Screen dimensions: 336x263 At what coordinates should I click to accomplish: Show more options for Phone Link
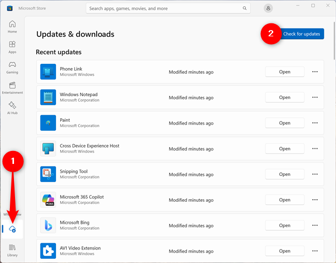tap(315, 72)
